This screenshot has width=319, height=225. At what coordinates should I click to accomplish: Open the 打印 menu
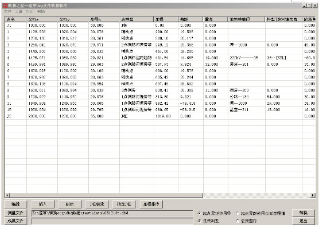(x=30, y=11)
